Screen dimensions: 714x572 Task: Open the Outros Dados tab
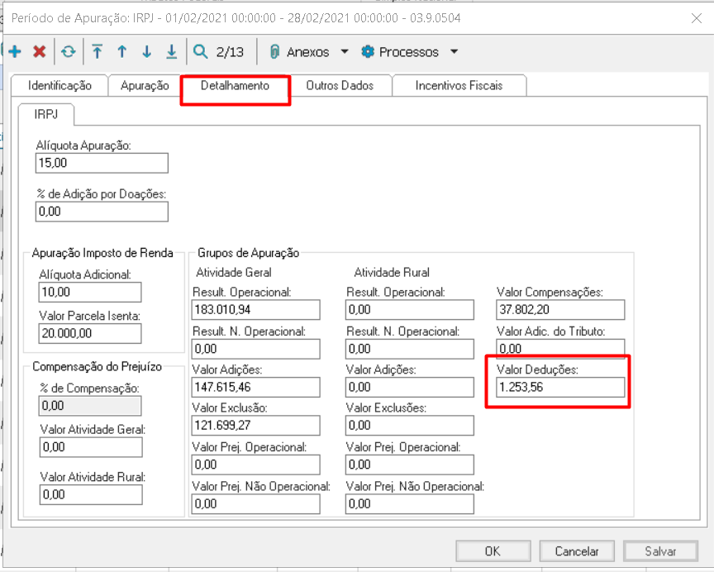(x=340, y=86)
